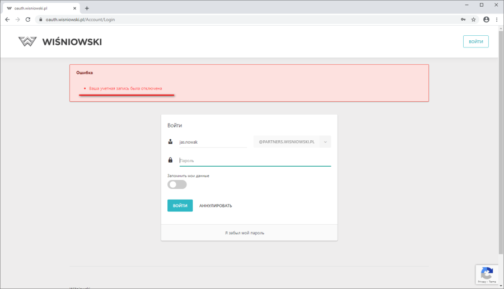Click the username field with jas.nowak
Viewport: 504px width, 289px height.
(212, 142)
